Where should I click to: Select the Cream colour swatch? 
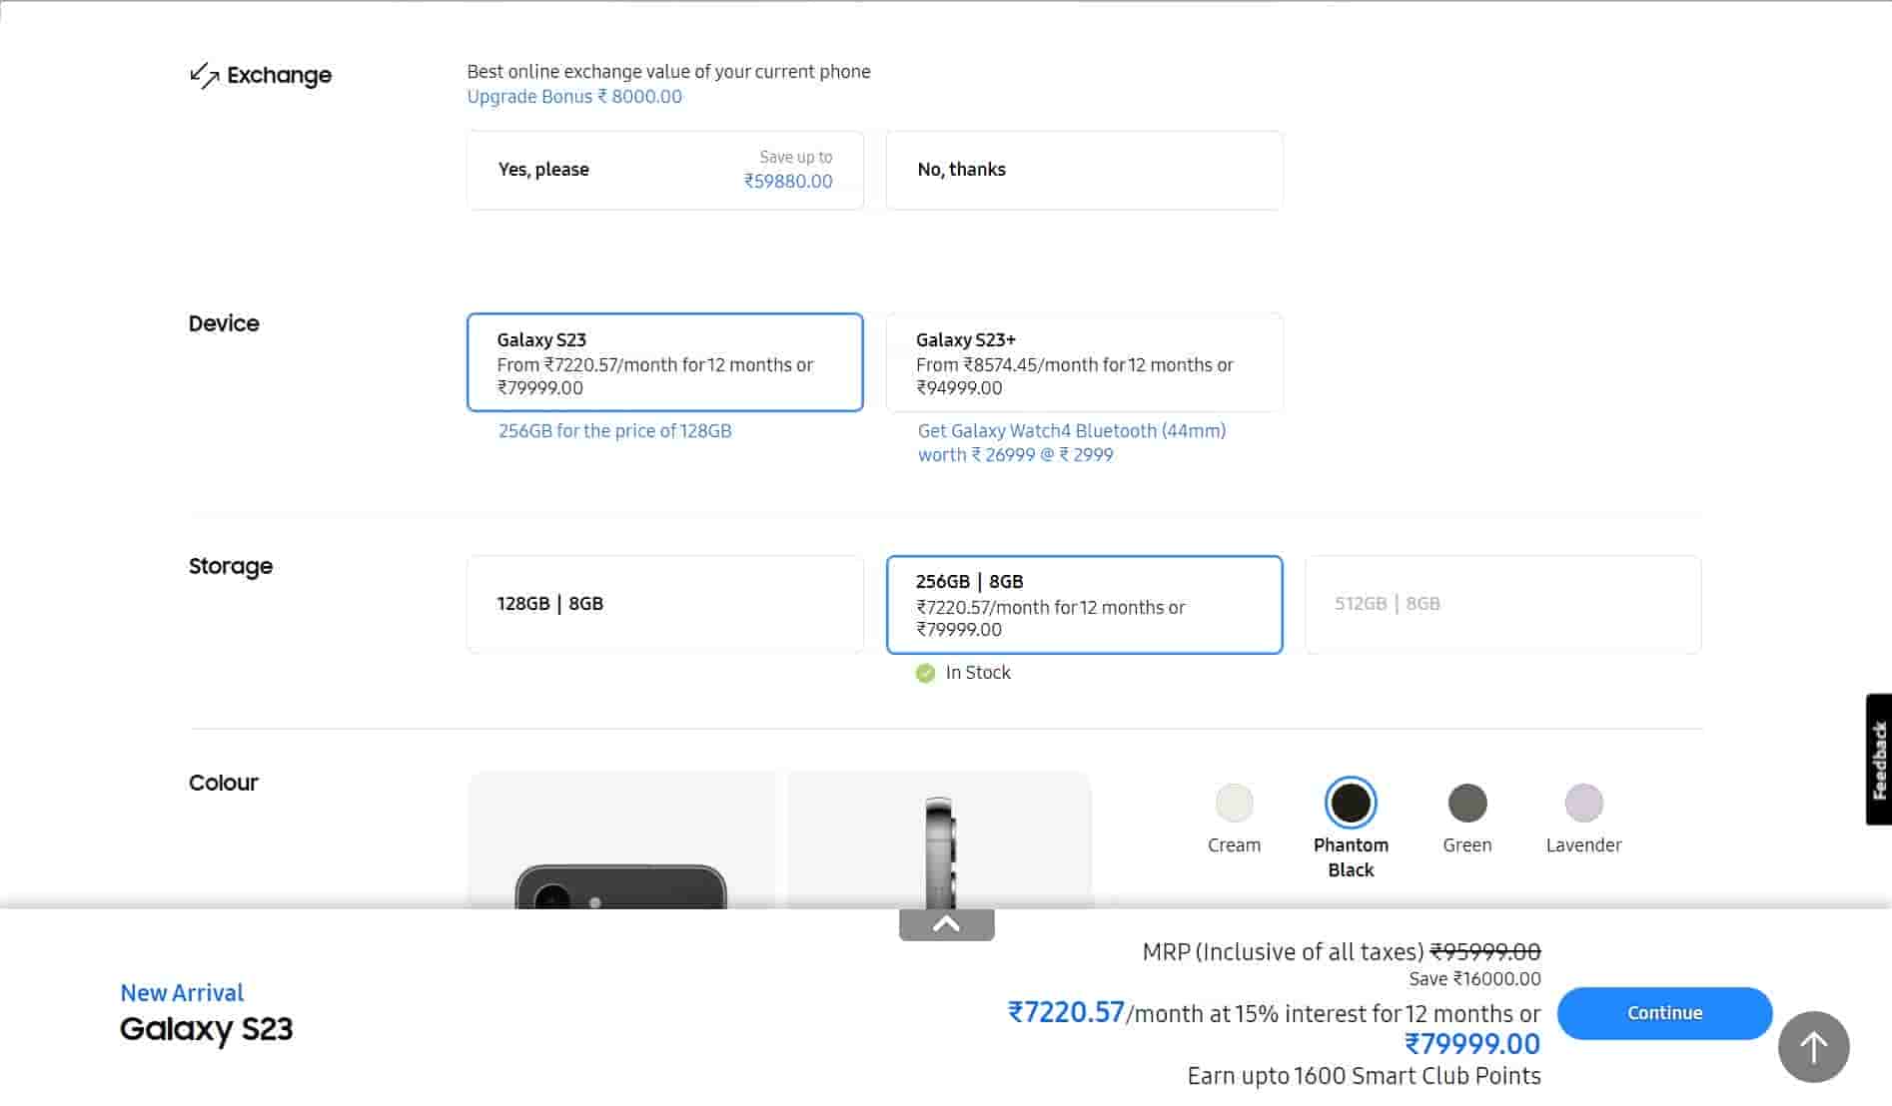[x=1234, y=803]
